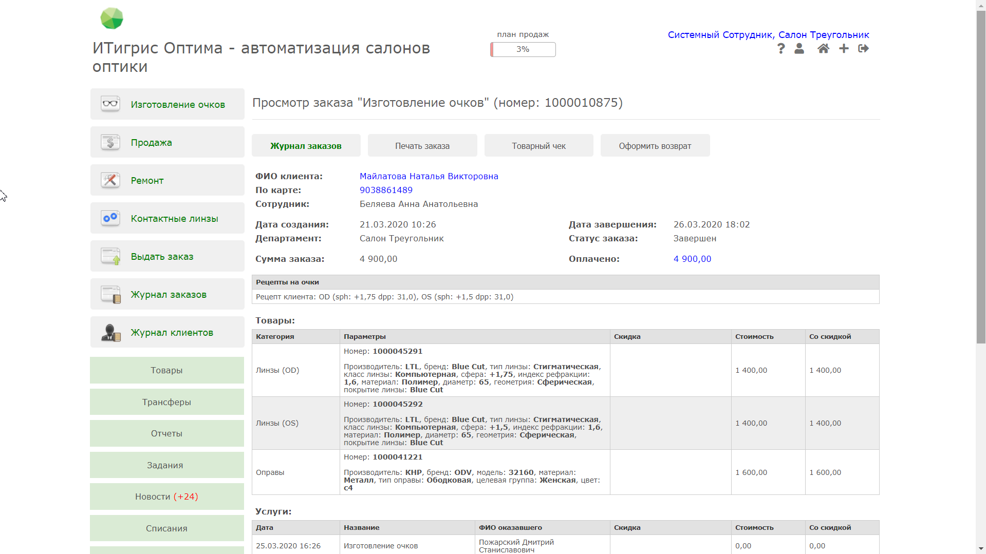Click the glasses icon for Изготовление очков
Image resolution: width=986 pixels, height=554 pixels.
(x=110, y=104)
